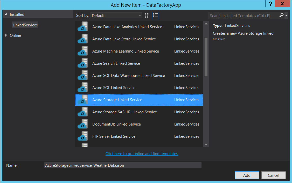Viewport: 292px width, 183px height.
Task: Click the search magnifier icon
Action: (281, 16)
